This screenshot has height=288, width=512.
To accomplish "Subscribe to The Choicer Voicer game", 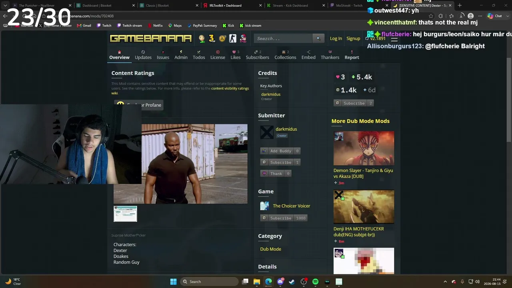I will click(284, 218).
